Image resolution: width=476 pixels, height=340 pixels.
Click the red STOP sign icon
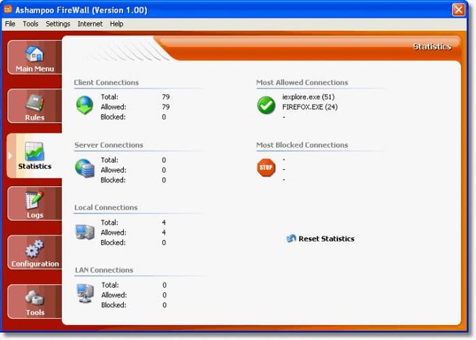coord(266,167)
